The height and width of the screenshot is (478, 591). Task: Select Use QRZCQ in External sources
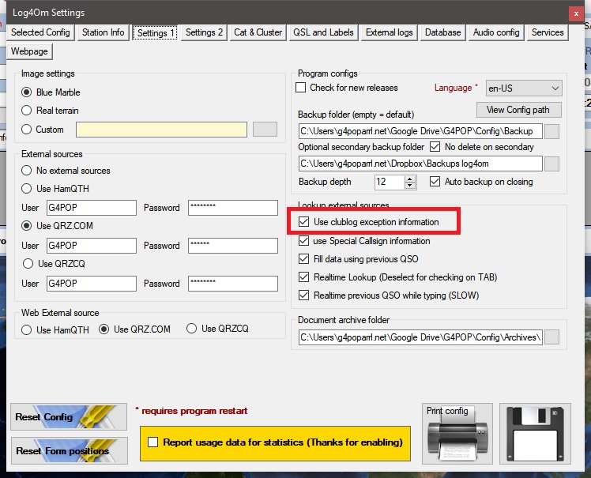point(55,264)
